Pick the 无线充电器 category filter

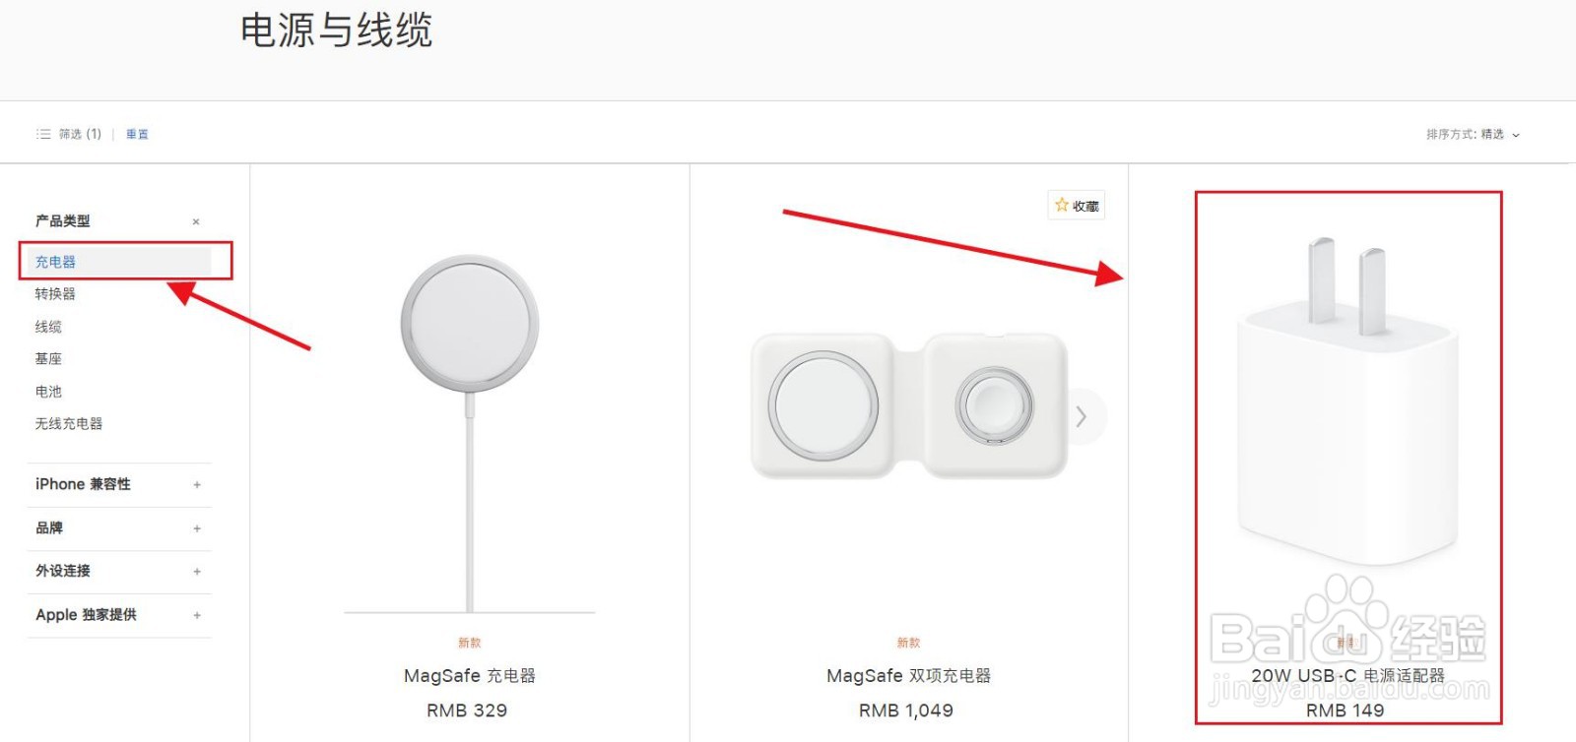pos(69,423)
